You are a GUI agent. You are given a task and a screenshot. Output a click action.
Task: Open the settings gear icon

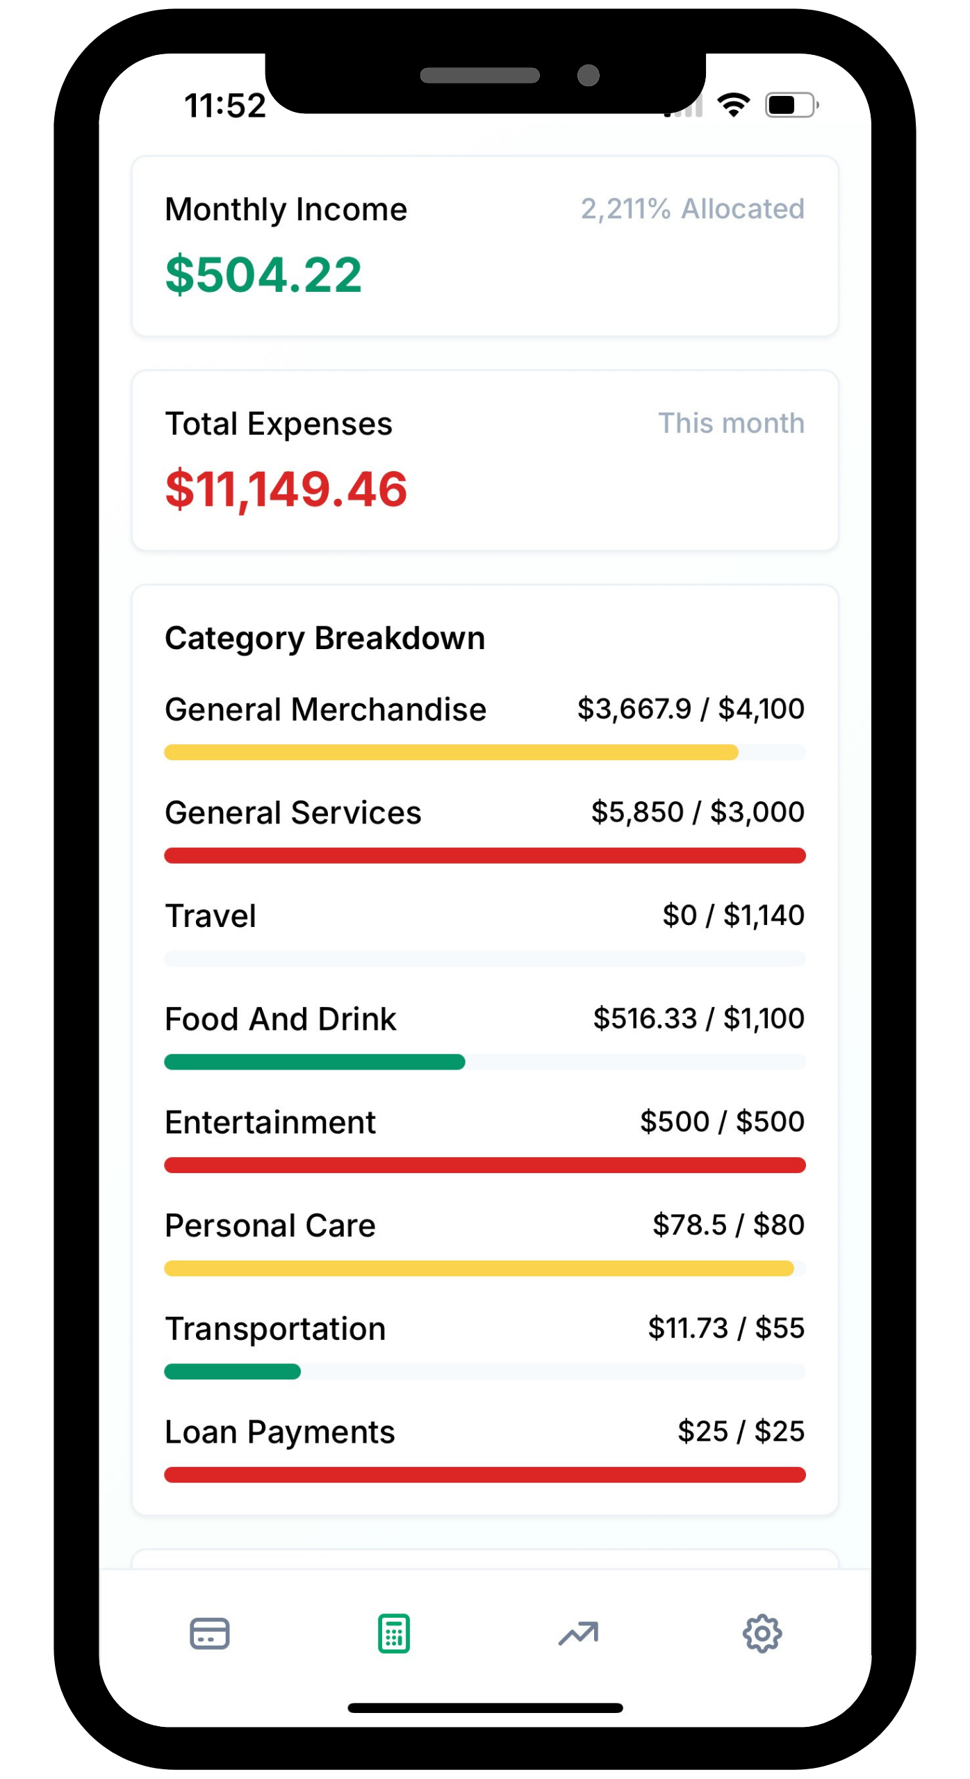pyautogui.click(x=762, y=1633)
